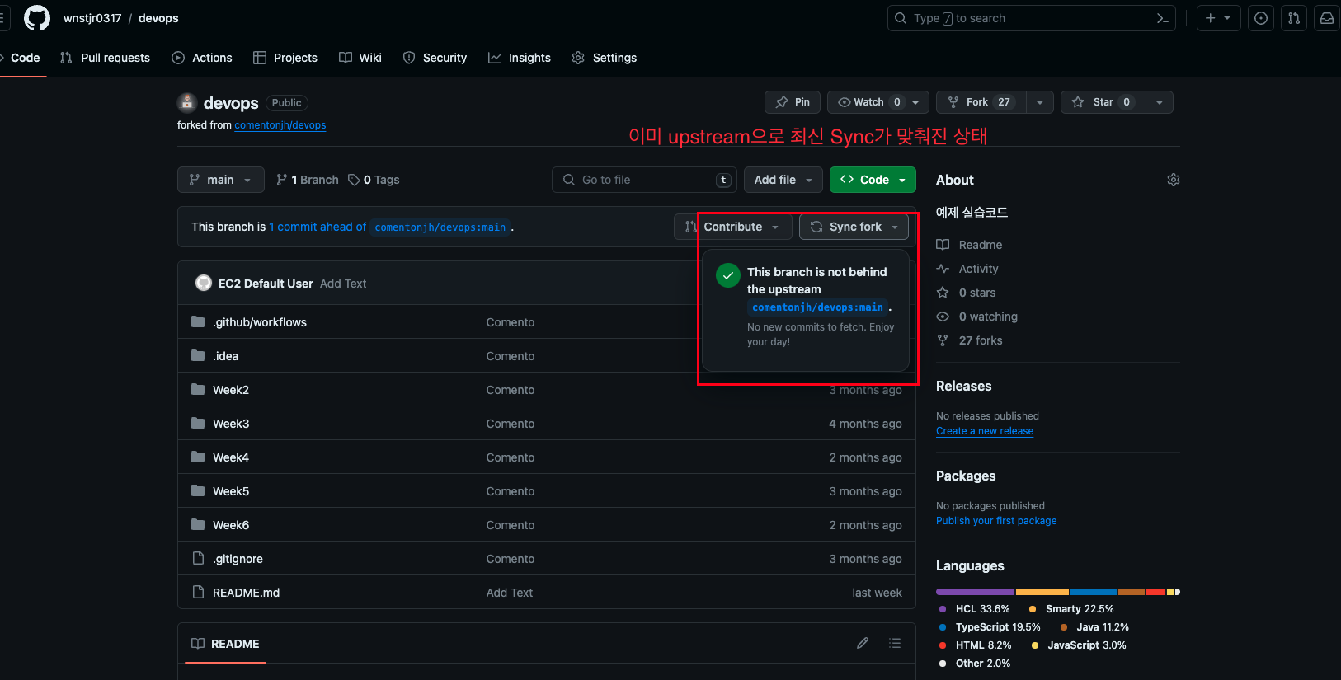The image size is (1341, 680).
Task: Open the Add Text commit message for README.md
Action: pyautogui.click(x=510, y=593)
